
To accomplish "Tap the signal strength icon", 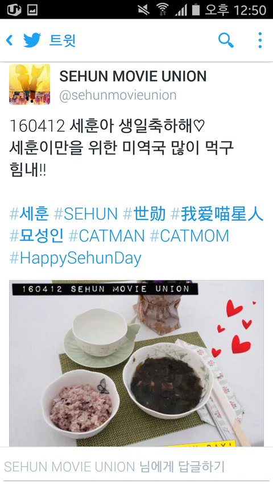I will click(181, 10).
